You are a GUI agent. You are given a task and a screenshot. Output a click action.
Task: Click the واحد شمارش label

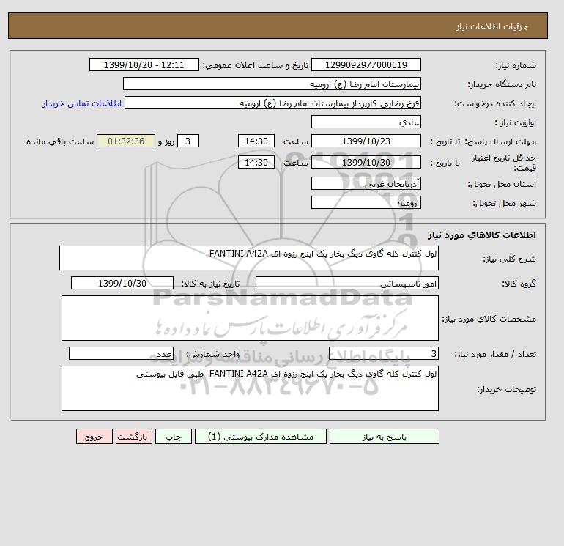[x=212, y=354]
